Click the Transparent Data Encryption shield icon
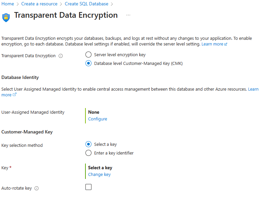This screenshot has width=261, height=197. click(6, 17)
